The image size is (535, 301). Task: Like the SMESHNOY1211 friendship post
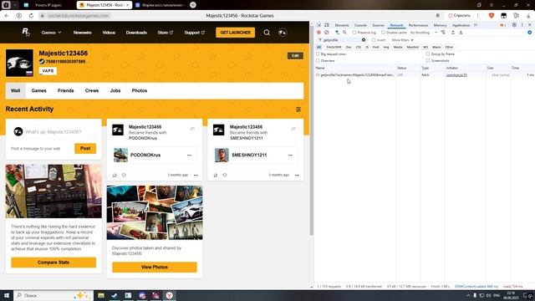tap(216, 175)
